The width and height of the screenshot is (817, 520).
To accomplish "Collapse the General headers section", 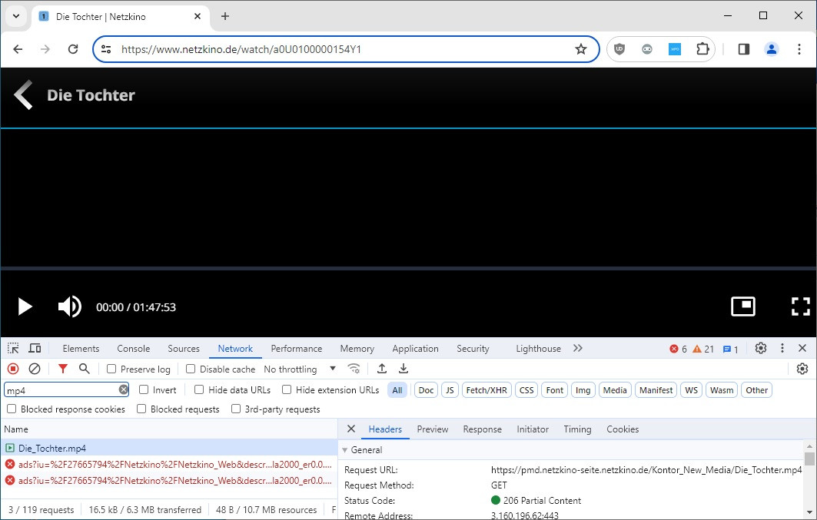I will (345, 450).
